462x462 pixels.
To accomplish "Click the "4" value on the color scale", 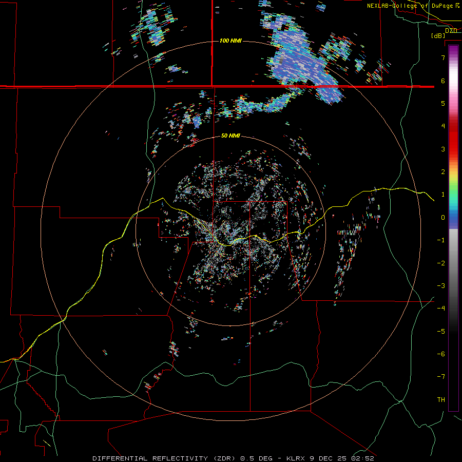I will pos(443,126).
